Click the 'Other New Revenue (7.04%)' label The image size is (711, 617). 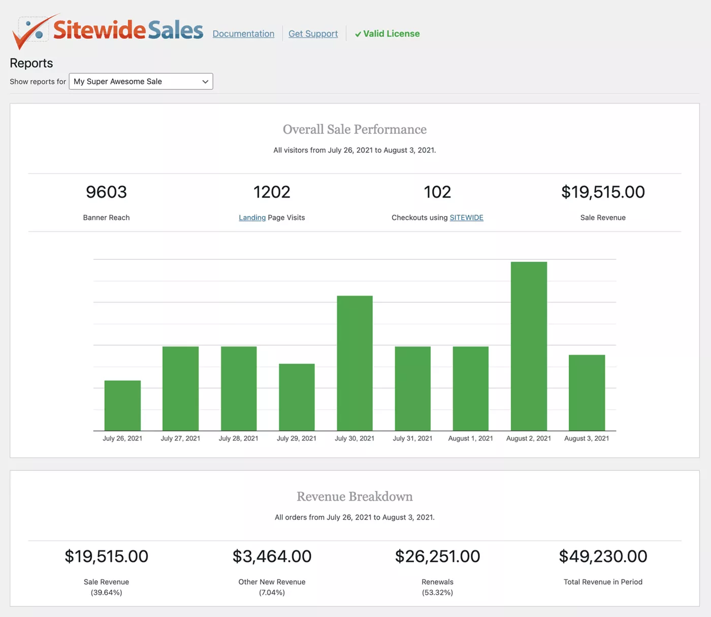[272, 587]
